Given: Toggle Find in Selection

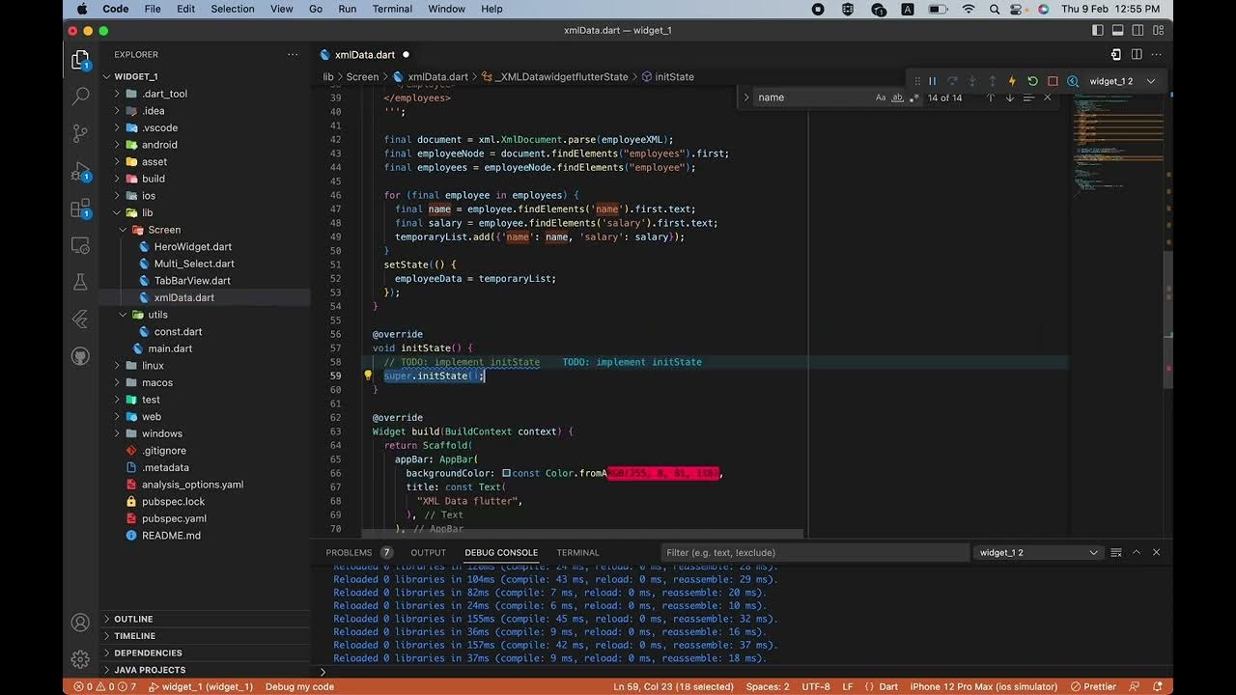Looking at the screenshot, I should tap(1028, 97).
